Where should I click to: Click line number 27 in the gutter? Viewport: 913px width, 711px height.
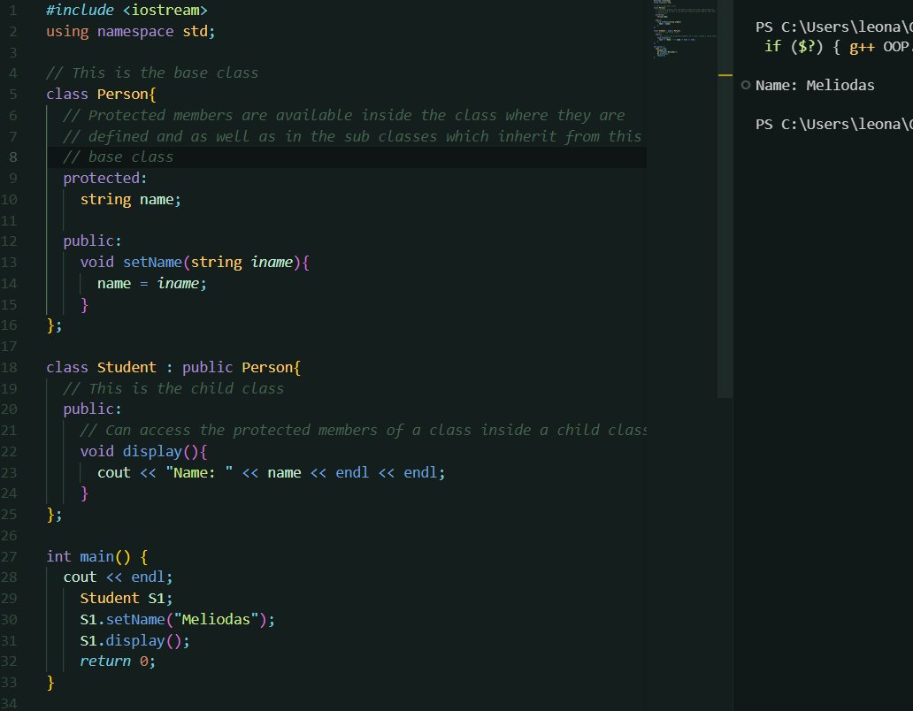[x=9, y=557]
